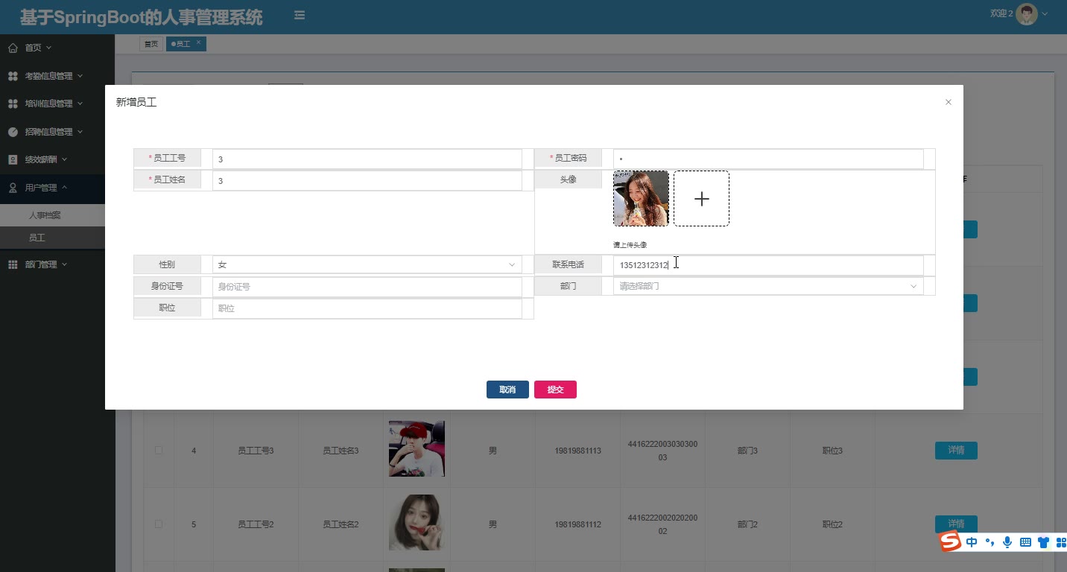The image size is (1067, 572).
Task: Click the home icon beside 首页 in sidebar
Action: pos(13,48)
